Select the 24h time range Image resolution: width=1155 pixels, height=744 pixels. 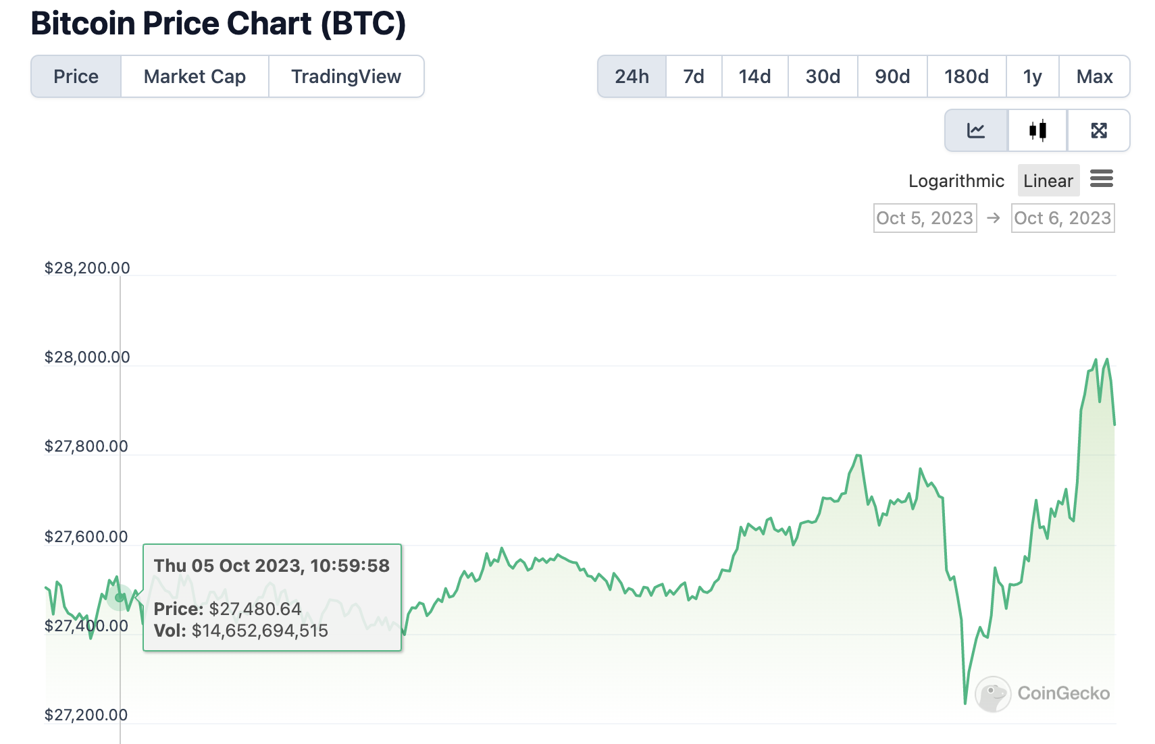pos(632,76)
